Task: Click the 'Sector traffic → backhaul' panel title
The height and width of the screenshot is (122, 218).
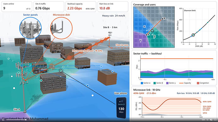Action: click(x=147, y=54)
